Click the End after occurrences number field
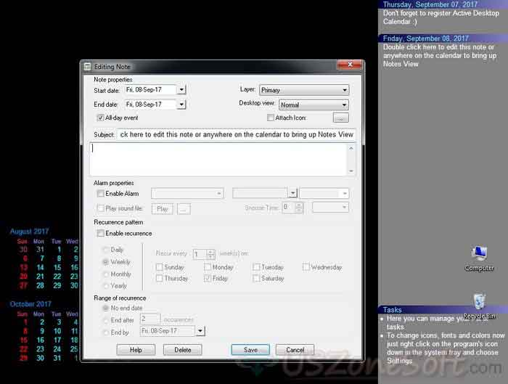 pos(150,319)
